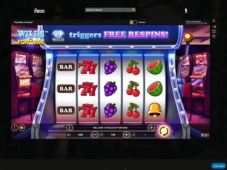The width and height of the screenshot is (227, 170).
Task: Decrease the bet with the minus button
Action: pyautogui.click(x=95, y=135)
